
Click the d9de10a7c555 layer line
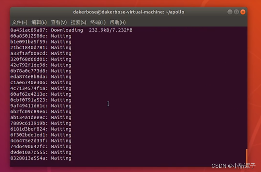(41, 152)
